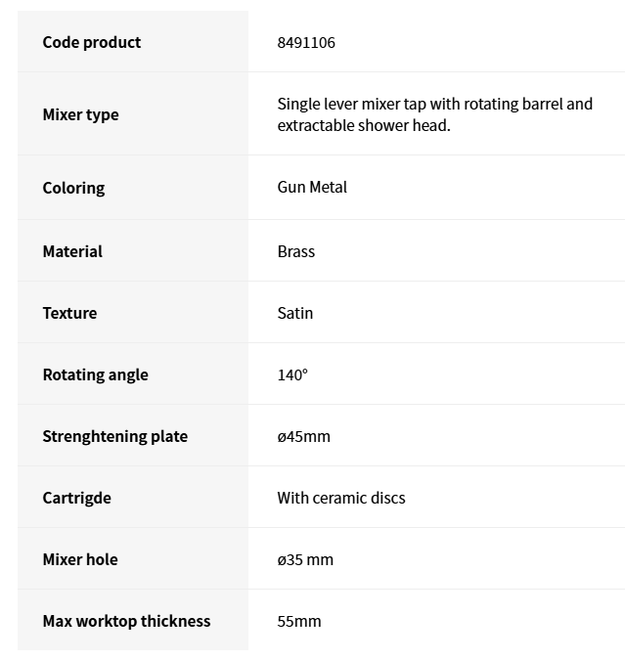
Task: Click the "Texture" row label
Action: click(x=69, y=313)
